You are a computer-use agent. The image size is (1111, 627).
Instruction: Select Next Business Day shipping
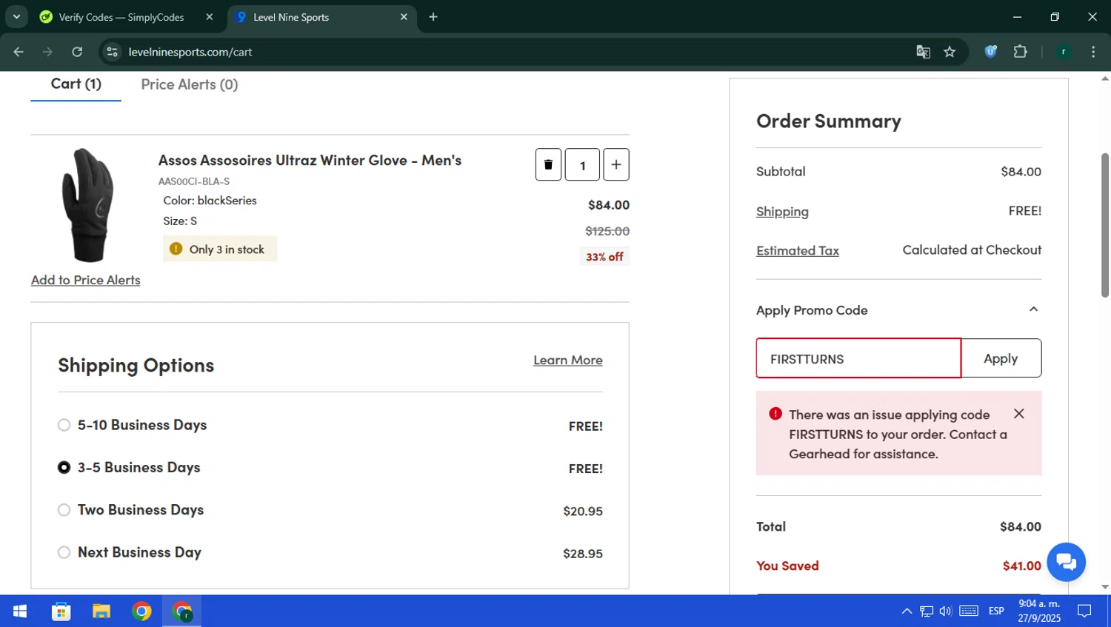[x=64, y=552]
